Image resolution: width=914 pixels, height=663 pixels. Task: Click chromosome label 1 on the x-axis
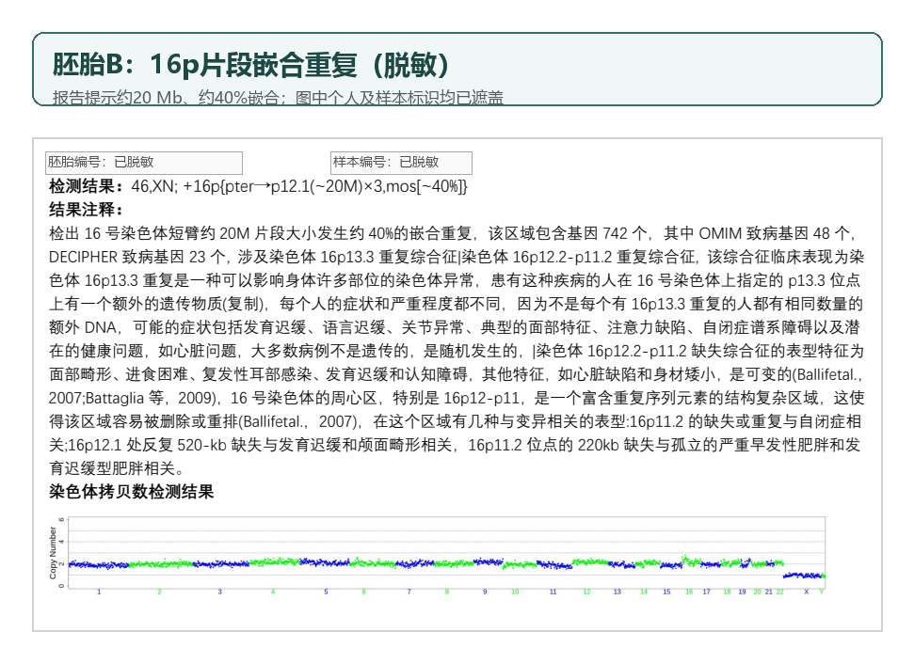(99, 592)
